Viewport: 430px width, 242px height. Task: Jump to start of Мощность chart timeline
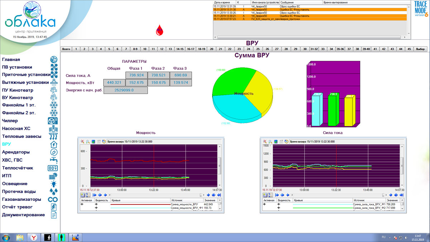pyautogui.click(x=95, y=195)
